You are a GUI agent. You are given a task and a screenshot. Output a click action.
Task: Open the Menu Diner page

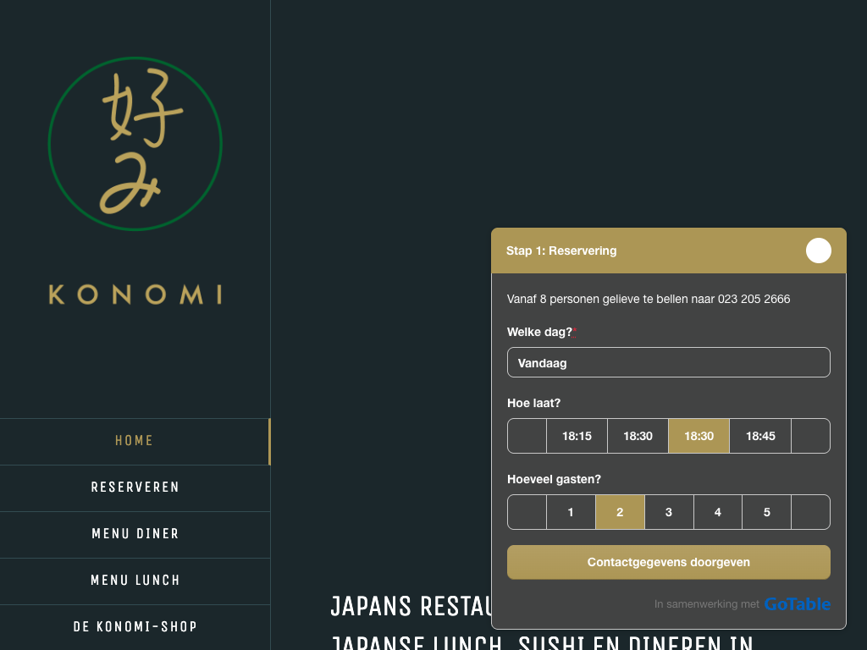click(135, 534)
